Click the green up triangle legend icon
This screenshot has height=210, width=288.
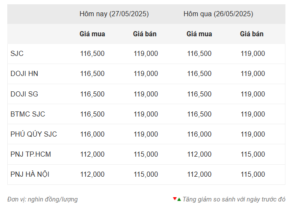(x=179, y=199)
